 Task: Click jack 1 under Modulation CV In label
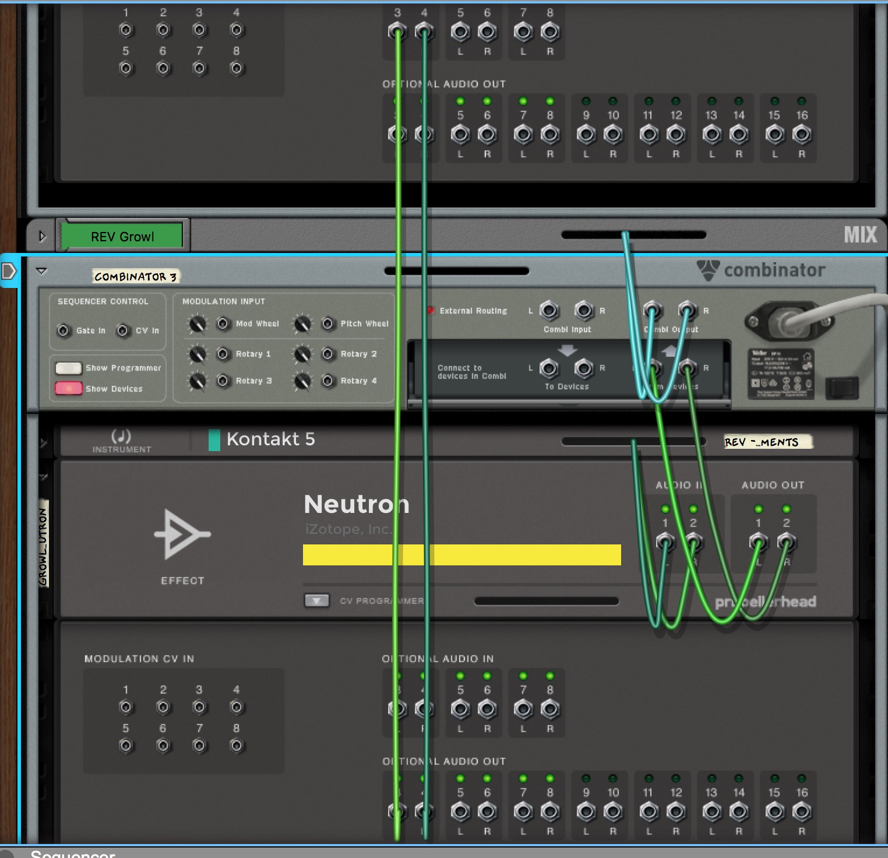click(126, 707)
